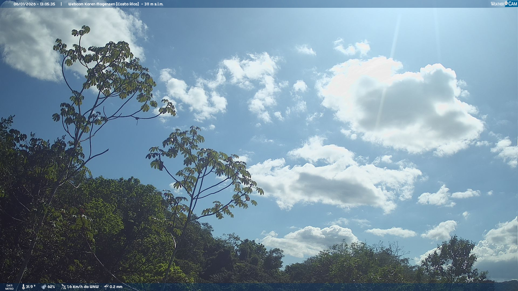The image size is (518, 291).
Task: Click the 311 m s.l.m. altitude text
Action: [x=154, y=4]
